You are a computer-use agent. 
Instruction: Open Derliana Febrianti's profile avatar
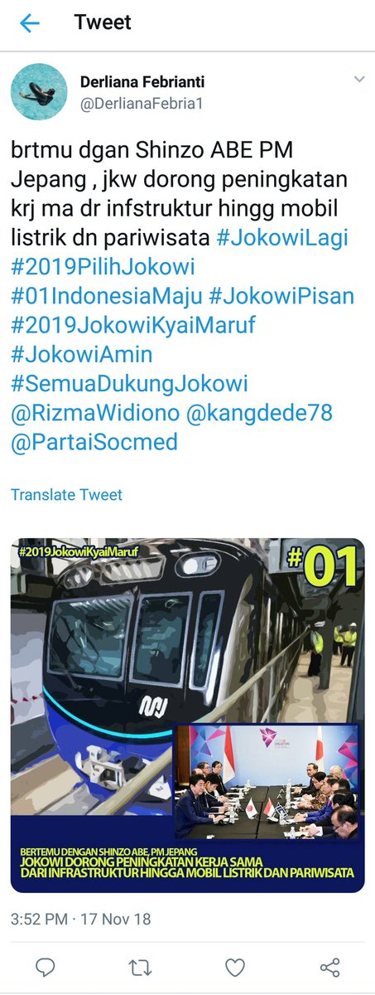pyautogui.click(x=39, y=92)
